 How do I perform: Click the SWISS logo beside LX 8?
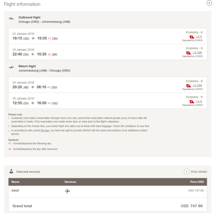(x=192, y=101)
